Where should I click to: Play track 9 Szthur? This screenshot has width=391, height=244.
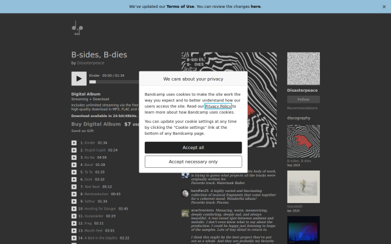[74, 202]
